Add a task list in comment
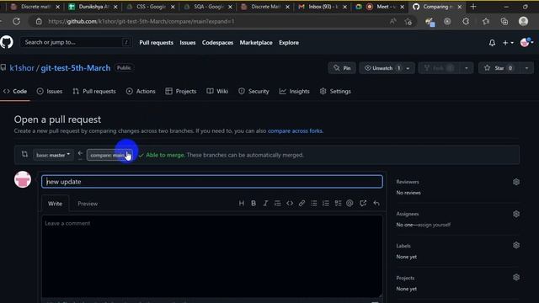 tap(338, 204)
